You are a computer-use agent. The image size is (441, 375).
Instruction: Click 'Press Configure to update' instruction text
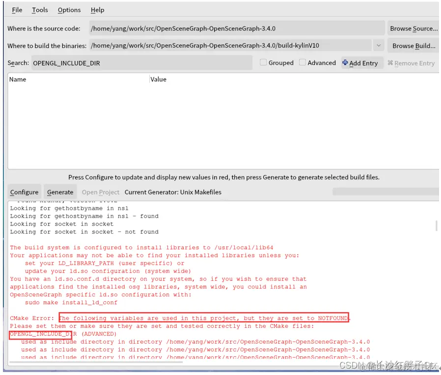tap(223, 177)
